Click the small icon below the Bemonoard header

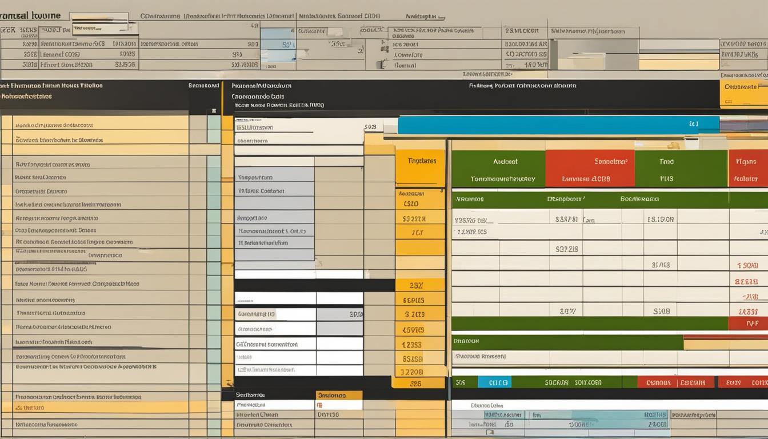(214, 111)
